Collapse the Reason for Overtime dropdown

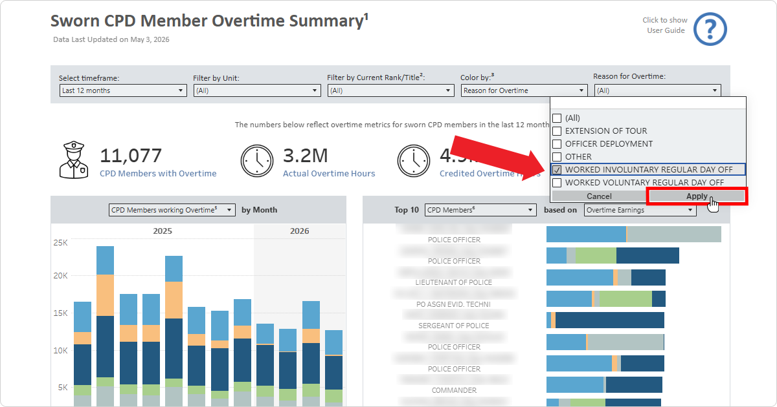tap(657, 90)
